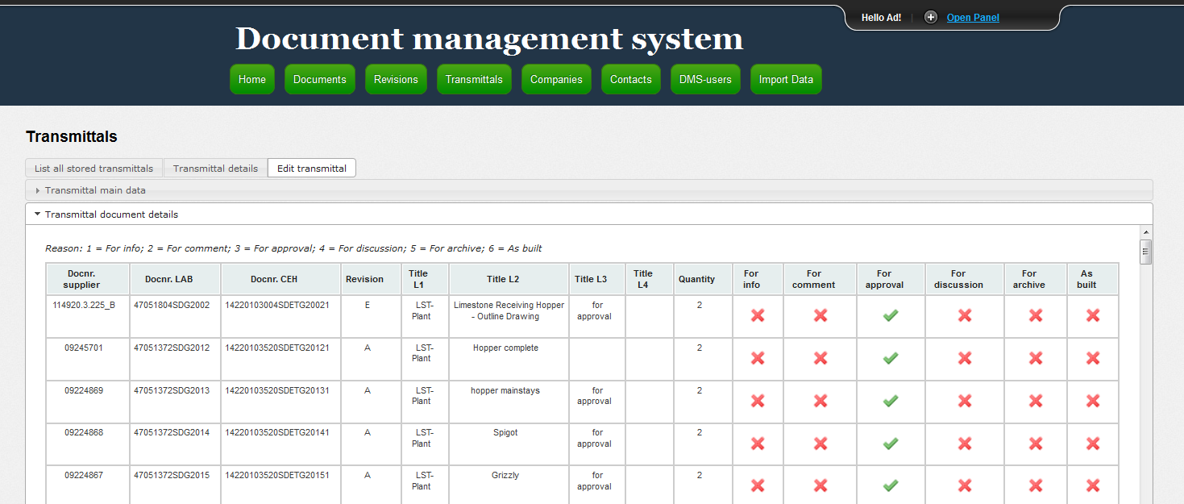Toggle For approval check in Limestone Hopper row

tap(891, 315)
